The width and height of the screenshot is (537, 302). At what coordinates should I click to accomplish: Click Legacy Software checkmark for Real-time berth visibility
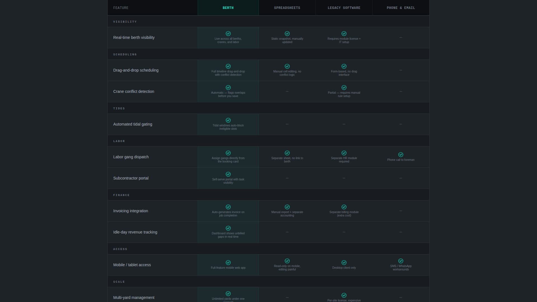(x=344, y=34)
